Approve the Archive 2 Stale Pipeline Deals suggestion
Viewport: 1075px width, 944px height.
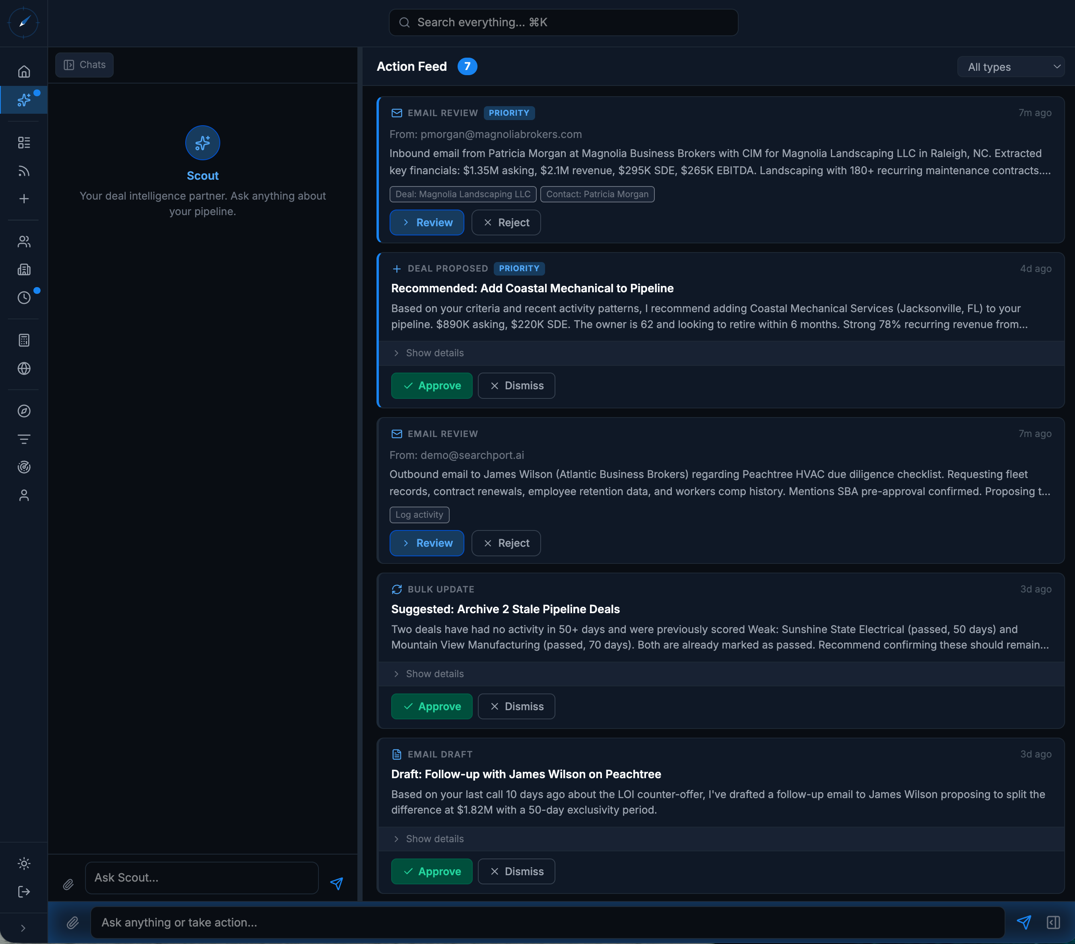tap(431, 706)
